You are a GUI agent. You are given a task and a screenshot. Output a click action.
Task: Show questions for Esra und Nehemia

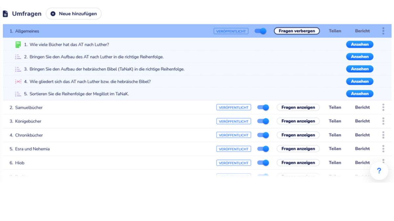coord(298,149)
